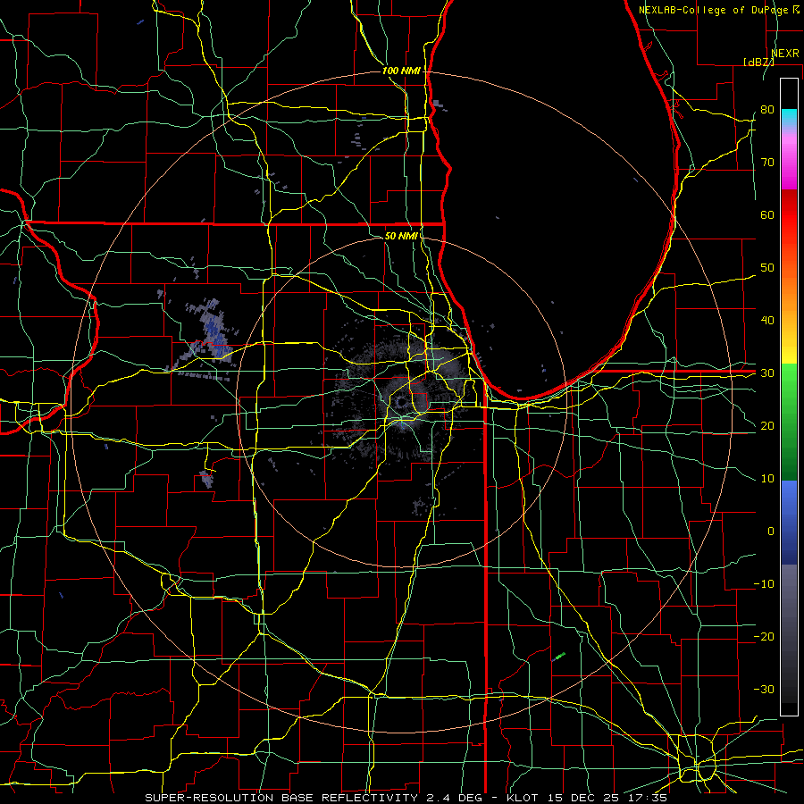Select the 0 dBZ scale value

tap(771, 532)
